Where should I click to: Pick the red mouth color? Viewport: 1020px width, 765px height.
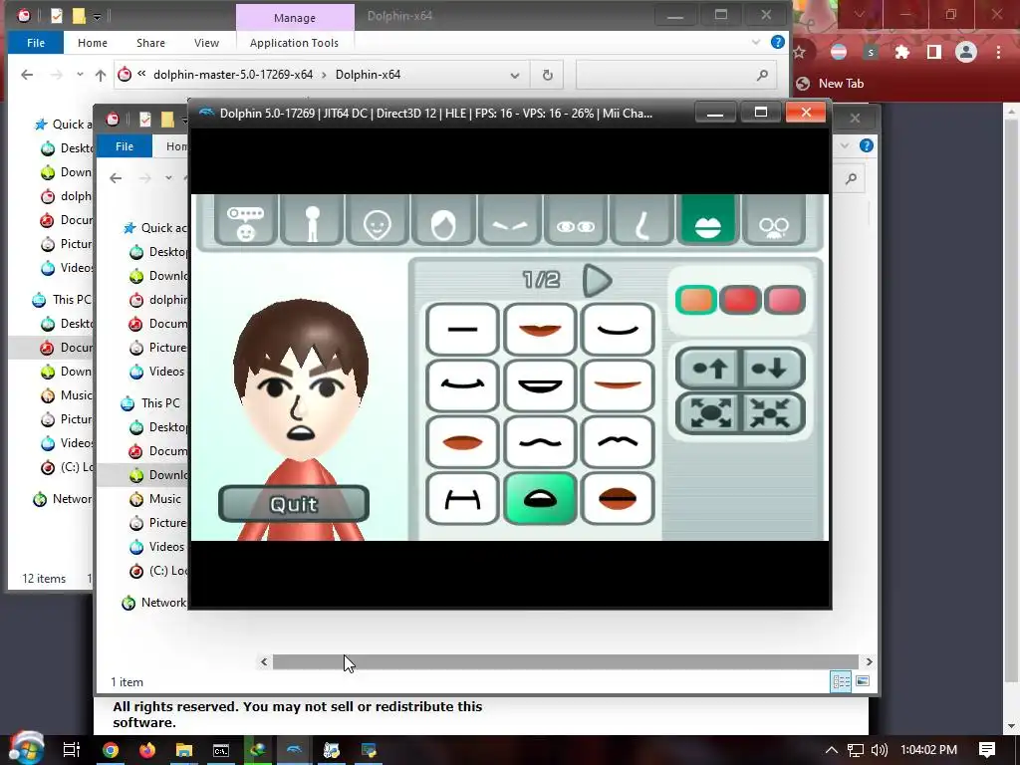coord(740,300)
